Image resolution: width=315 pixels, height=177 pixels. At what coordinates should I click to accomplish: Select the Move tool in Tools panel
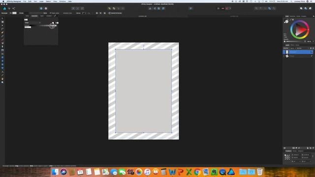click(2, 18)
